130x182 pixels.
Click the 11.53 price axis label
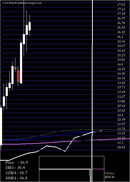coord(121,134)
